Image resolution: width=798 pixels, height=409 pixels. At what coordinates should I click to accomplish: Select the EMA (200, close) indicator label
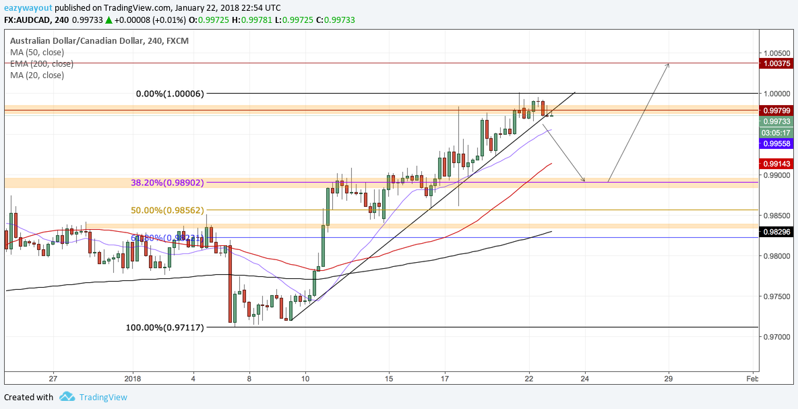tap(42, 63)
